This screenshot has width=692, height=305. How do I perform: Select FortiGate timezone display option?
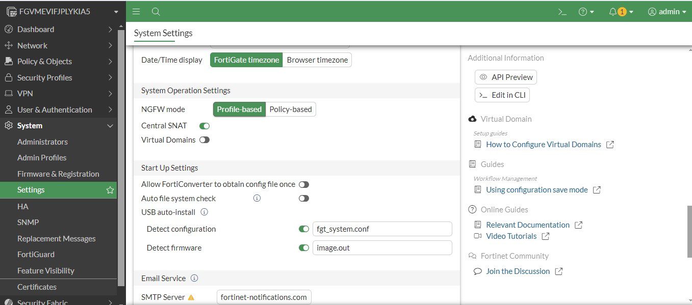(246, 60)
